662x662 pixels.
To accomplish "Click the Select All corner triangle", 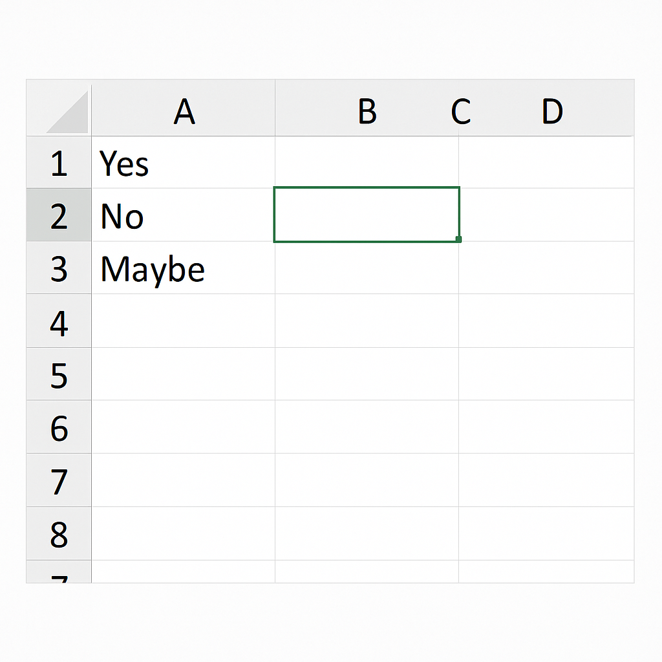I will pyautogui.click(x=67, y=112).
